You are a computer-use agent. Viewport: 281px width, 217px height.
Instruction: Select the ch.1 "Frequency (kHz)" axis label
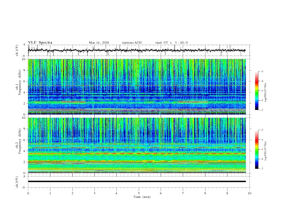point(20,83)
